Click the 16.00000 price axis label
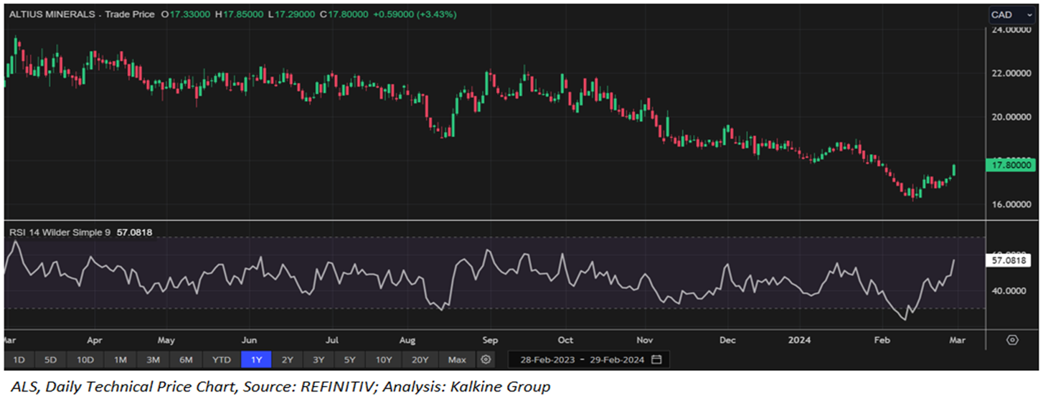This screenshot has height=398, width=1043. coord(1012,204)
